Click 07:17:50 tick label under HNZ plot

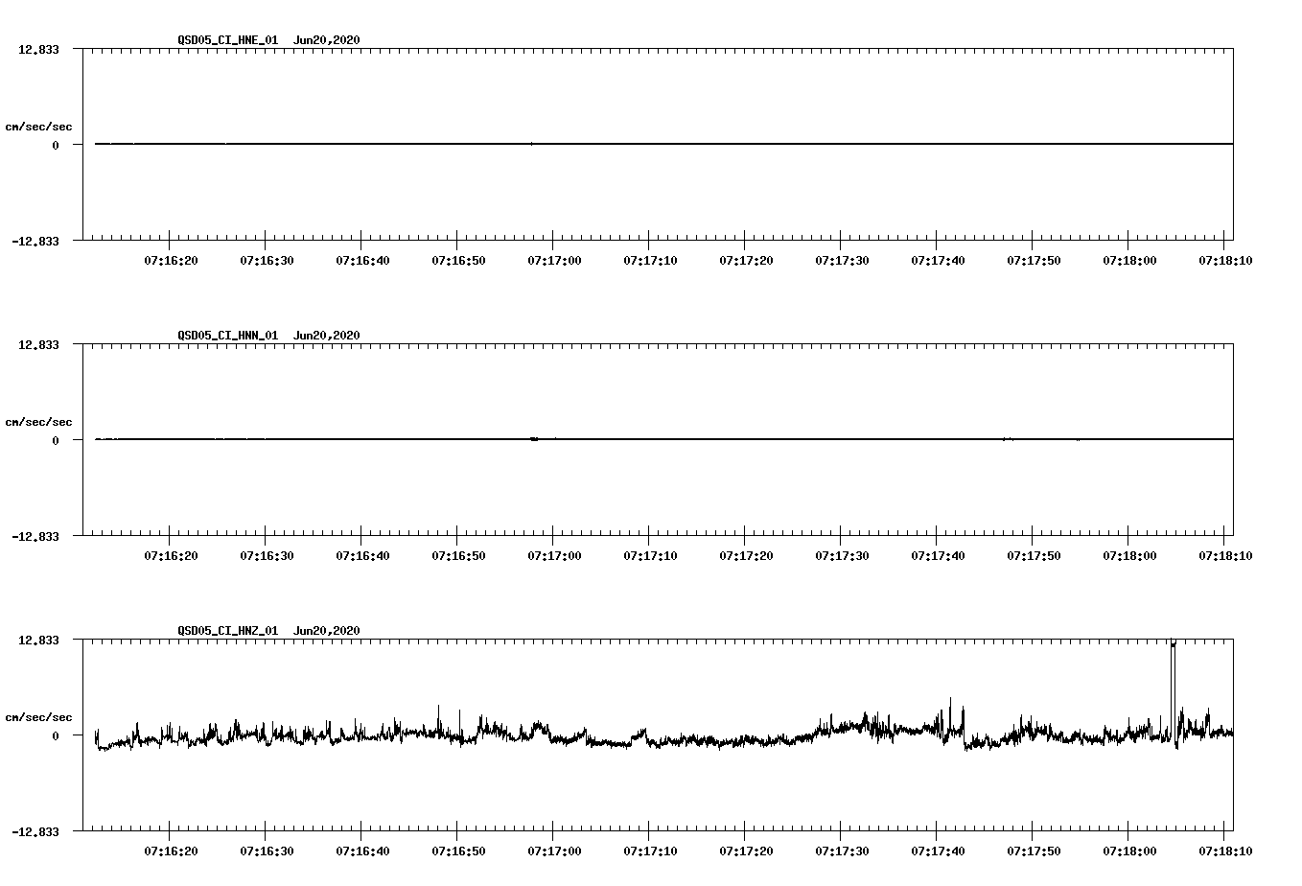pyautogui.click(x=1035, y=851)
